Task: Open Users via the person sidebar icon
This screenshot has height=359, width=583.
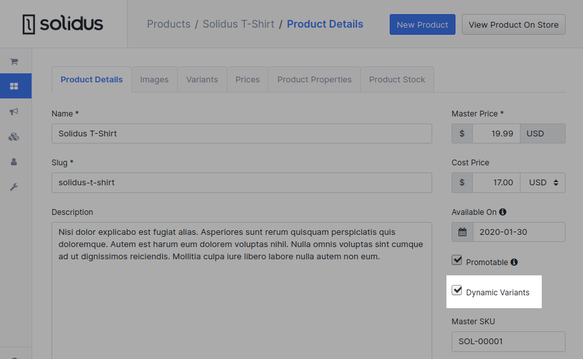Action: point(14,162)
